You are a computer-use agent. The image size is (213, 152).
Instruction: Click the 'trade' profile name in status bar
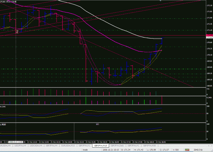[x=85, y=150]
